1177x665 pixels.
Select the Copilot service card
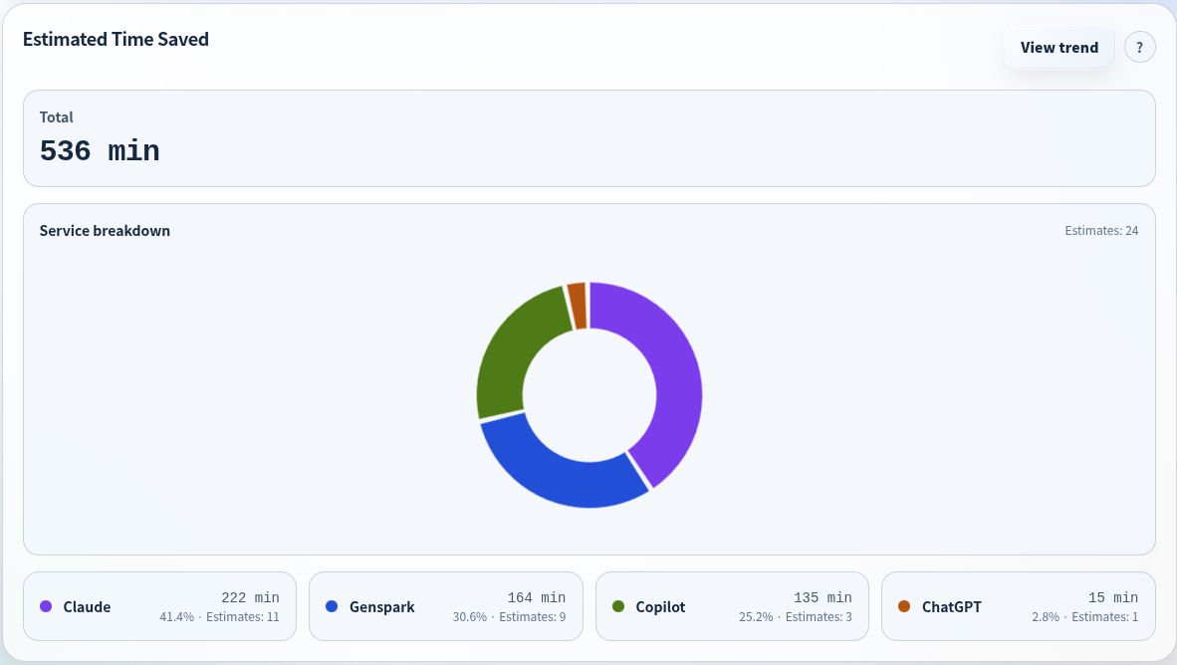coord(732,606)
